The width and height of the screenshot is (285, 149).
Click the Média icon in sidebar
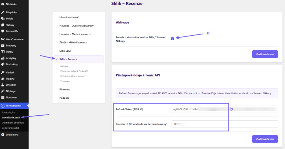point(3,19)
